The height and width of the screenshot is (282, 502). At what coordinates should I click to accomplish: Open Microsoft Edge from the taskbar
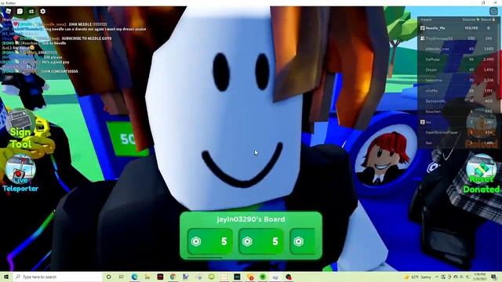pyautogui.click(x=134, y=277)
